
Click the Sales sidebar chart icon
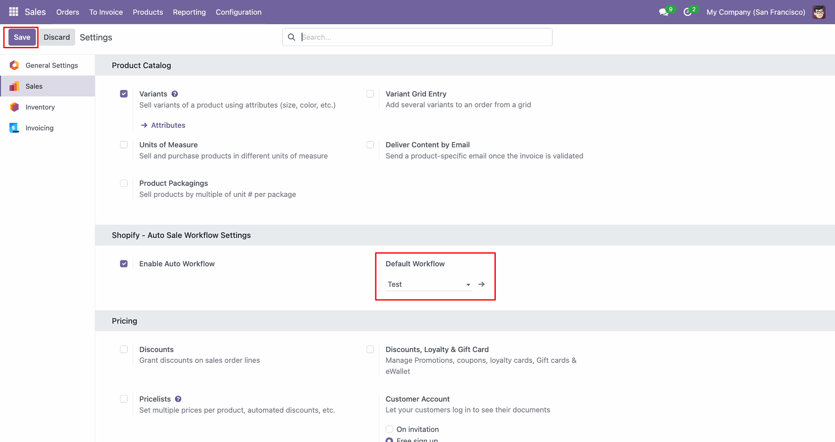point(14,86)
